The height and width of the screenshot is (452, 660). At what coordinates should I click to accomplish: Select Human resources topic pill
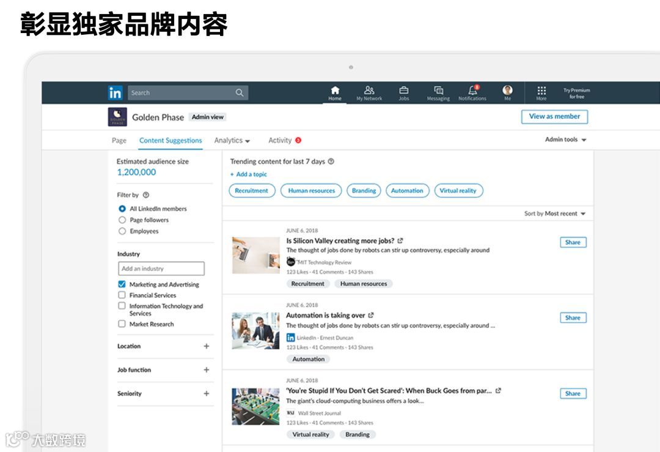pos(312,190)
